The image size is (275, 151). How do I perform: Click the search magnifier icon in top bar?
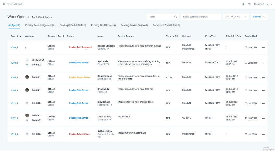point(4,4)
